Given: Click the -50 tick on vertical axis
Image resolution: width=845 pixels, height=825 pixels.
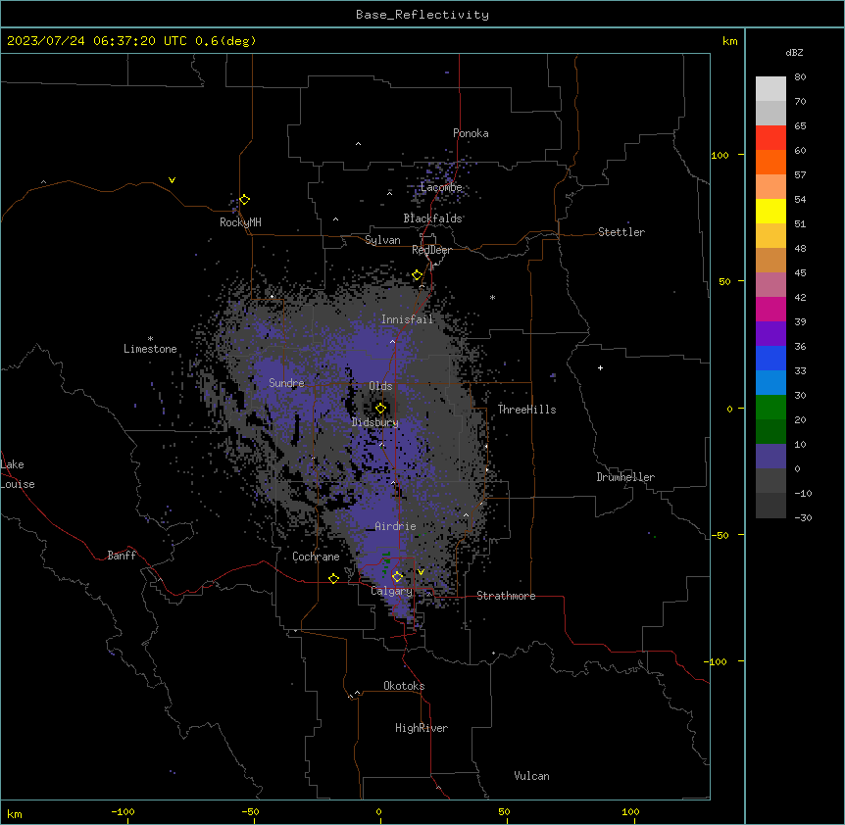Looking at the screenshot, I should tap(720, 535).
